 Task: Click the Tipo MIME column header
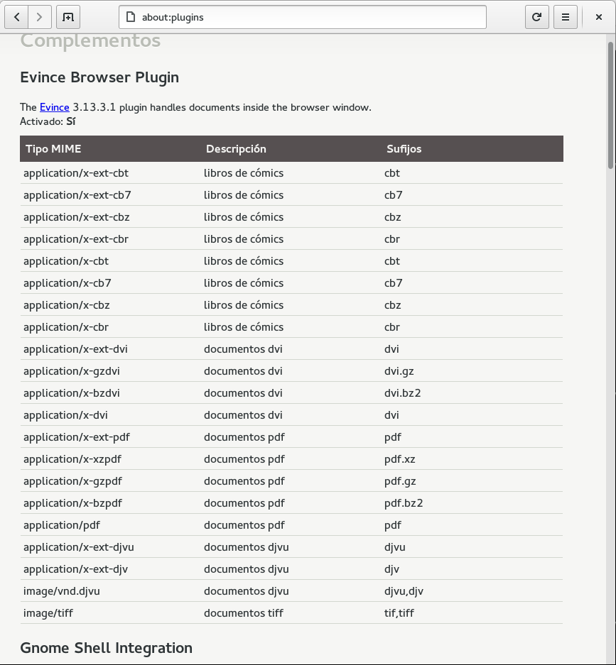53,149
